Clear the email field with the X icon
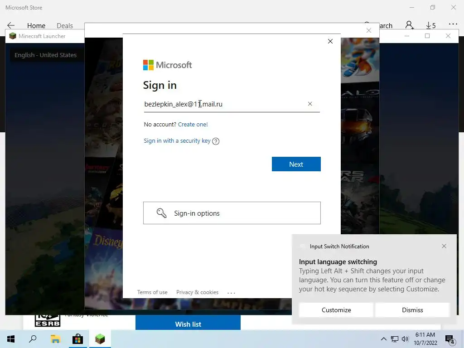Image resolution: width=464 pixels, height=348 pixels. coord(310,104)
